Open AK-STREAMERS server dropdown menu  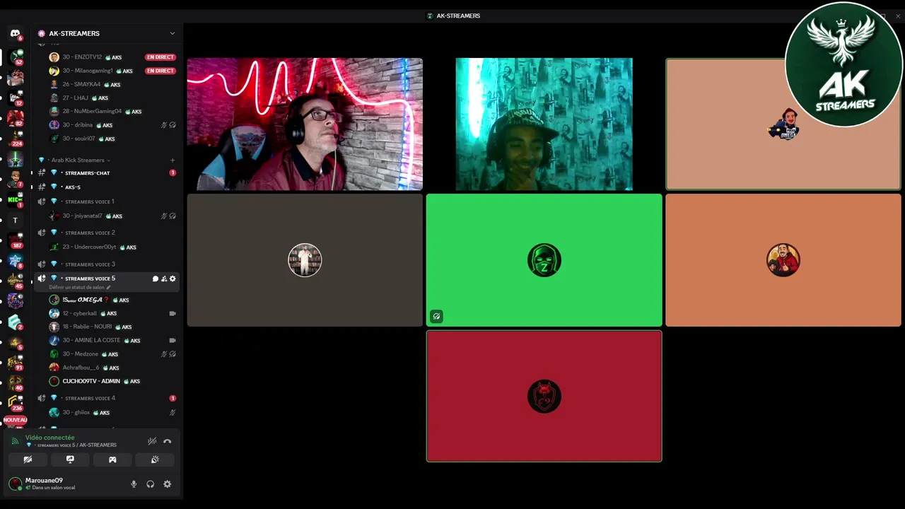(172, 33)
